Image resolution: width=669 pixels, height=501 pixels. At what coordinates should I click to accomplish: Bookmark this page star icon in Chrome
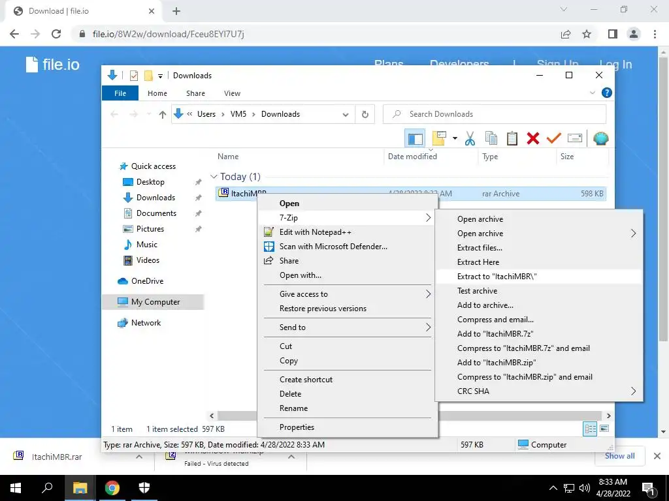[587, 34]
